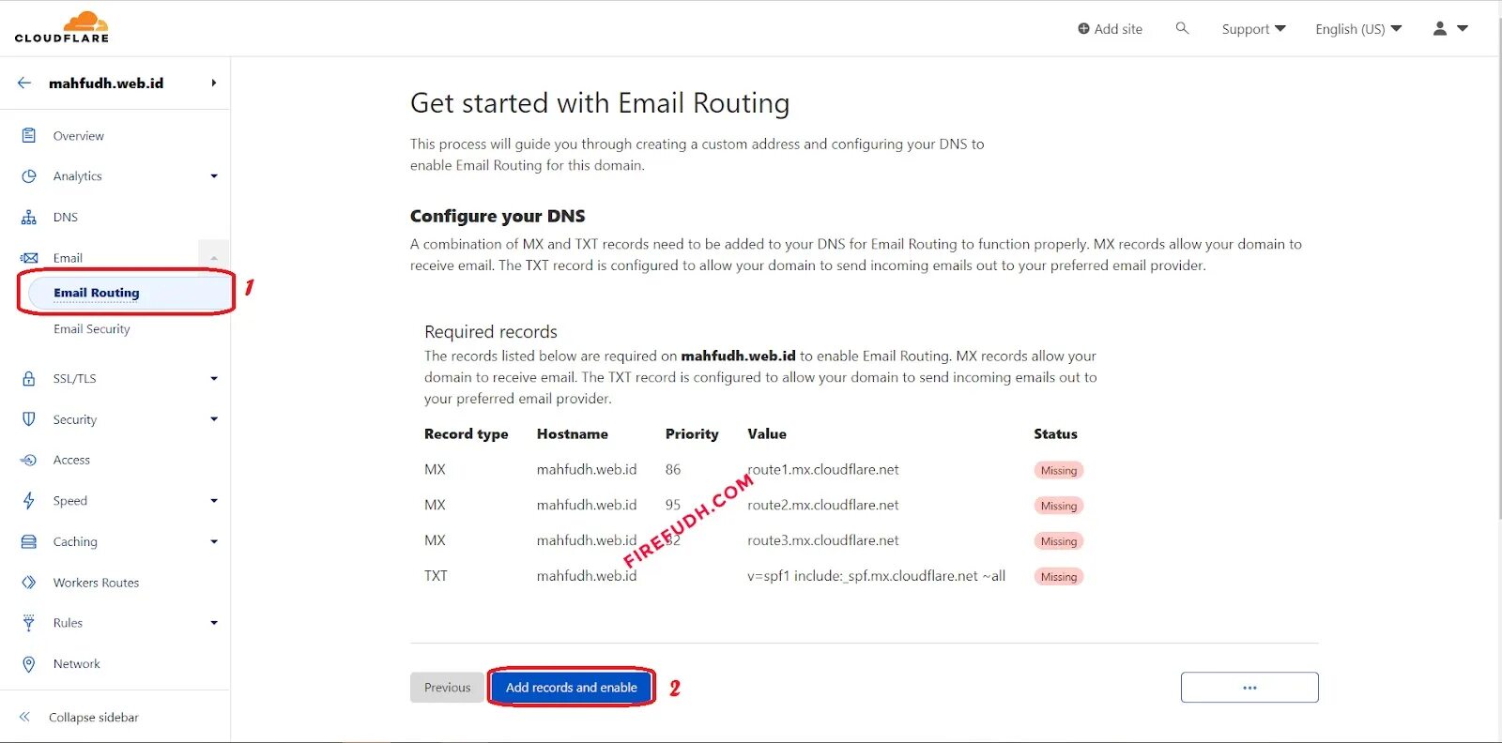This screenshot has width=1502, height=743.
Task: Click Add records and enable button
Action: (x=572, y=688)
